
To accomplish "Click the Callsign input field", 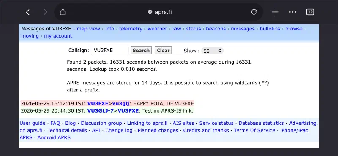I will pos(110,50).
